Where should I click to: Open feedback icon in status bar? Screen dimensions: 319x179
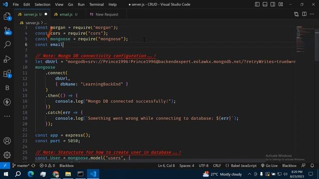click(304, 166)
